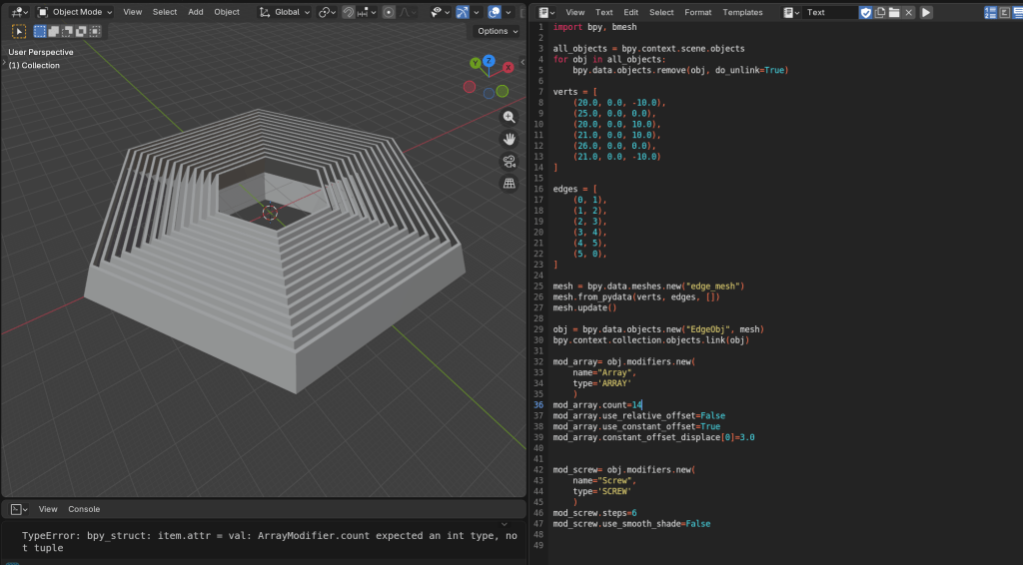Toggle proportional editing in viewport header
1023x565 pixels.
click(389, 12)
